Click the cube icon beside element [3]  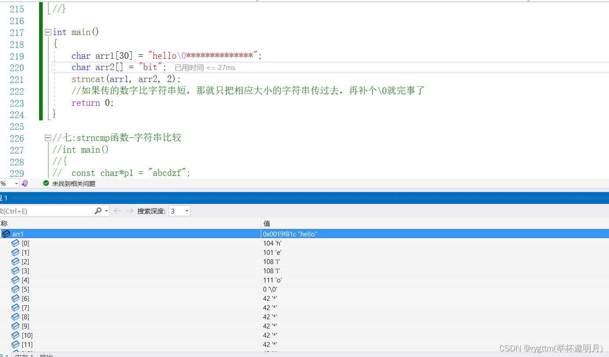(15, 271)
